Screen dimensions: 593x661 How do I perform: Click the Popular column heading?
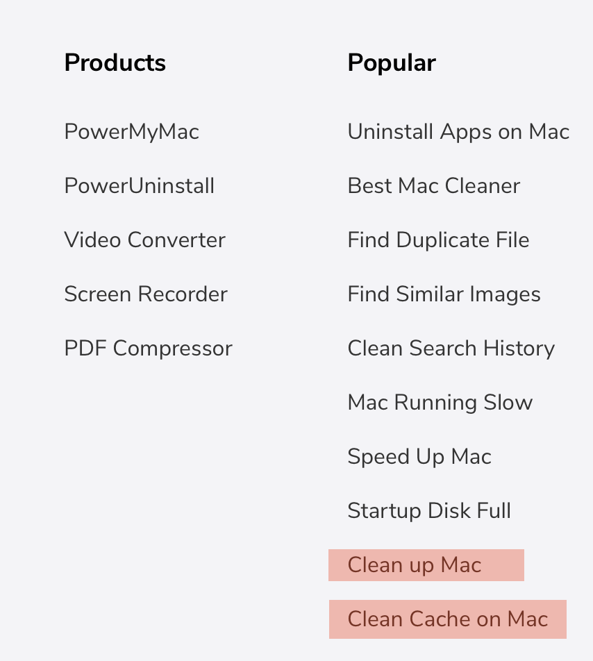click(391, 63)
